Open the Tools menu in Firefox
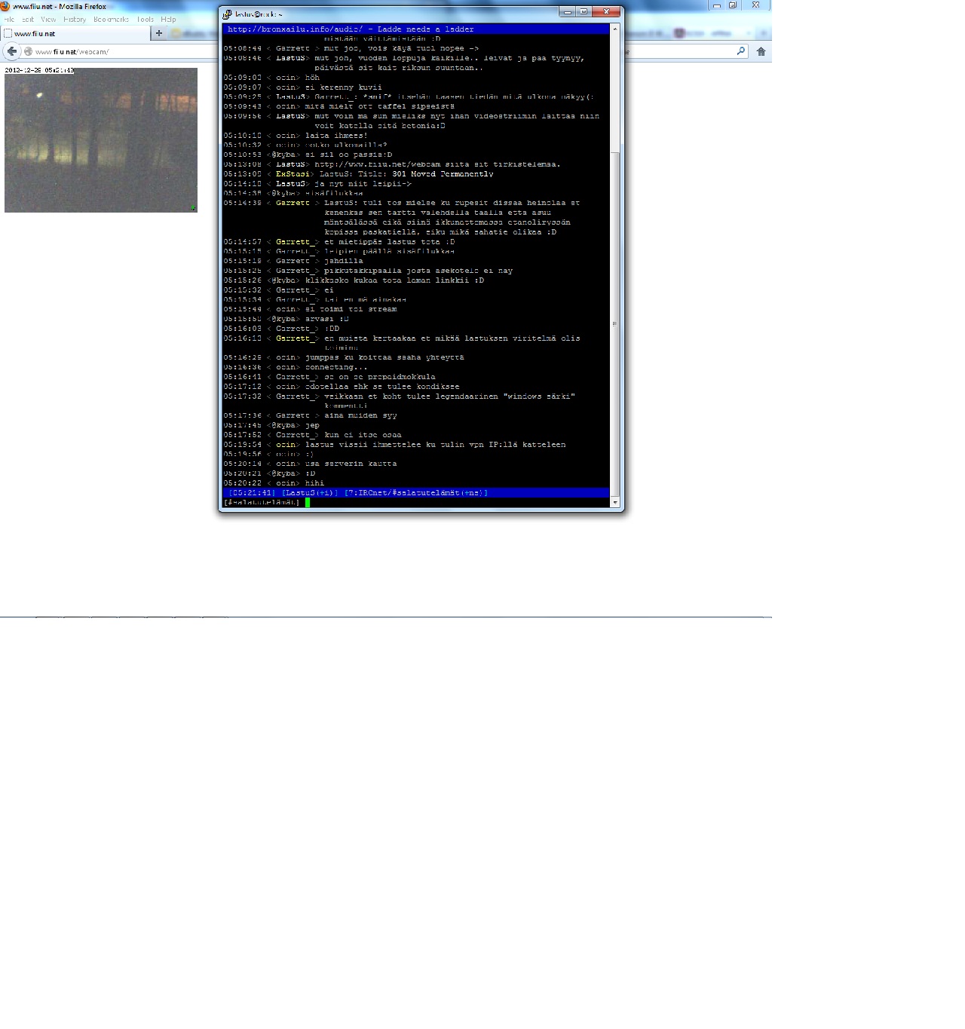This screenshot has height=1029, width=965. tap(146, 20)
